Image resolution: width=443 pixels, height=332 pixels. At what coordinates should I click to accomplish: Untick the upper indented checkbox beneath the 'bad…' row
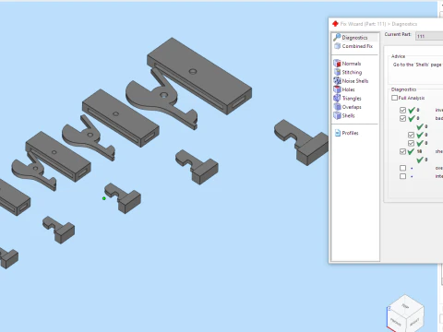tap(411, 135)
